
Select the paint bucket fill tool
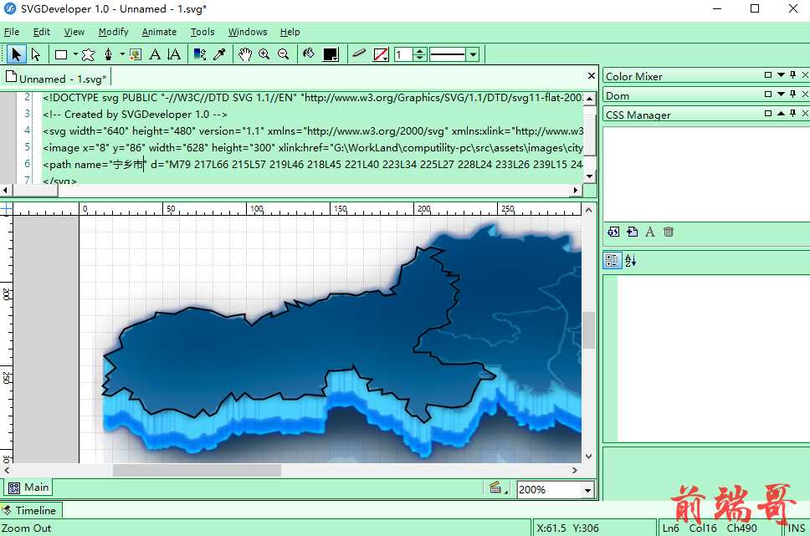tap(309, 54)
